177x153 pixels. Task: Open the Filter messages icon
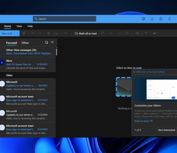coord(52,42)
